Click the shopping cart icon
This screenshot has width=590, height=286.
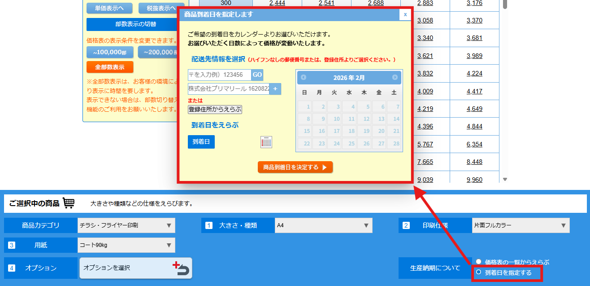point(69,203)
